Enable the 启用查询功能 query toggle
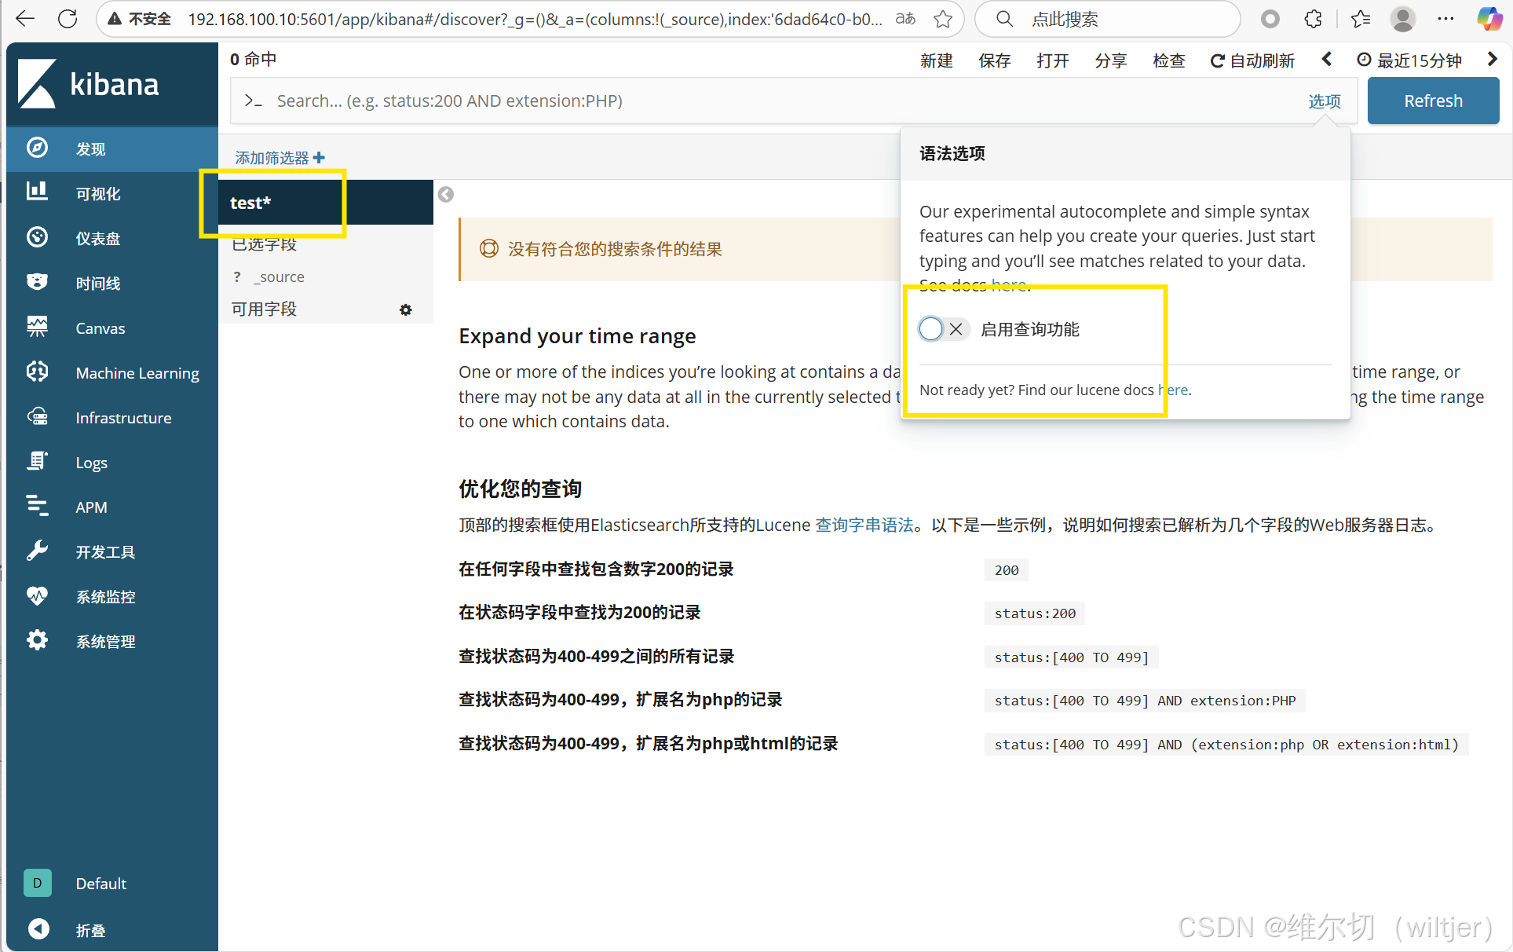Screen dimensions: 1513x952 [942, 329]
